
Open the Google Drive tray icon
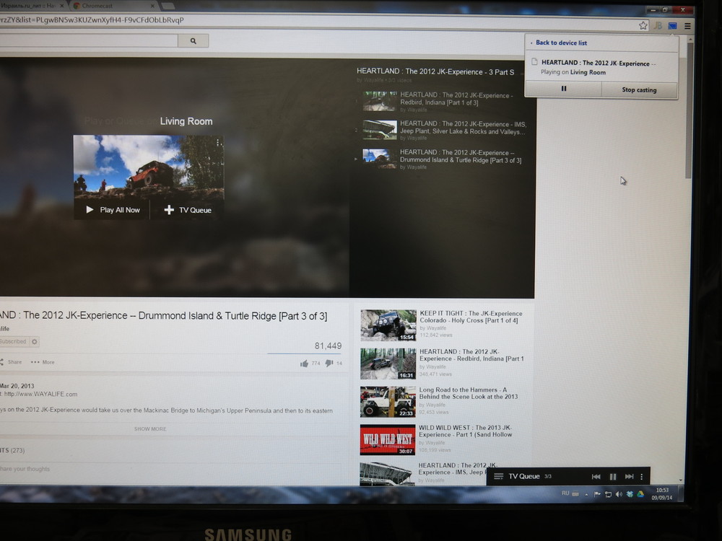pyautogui.click(x=640, y=494)
